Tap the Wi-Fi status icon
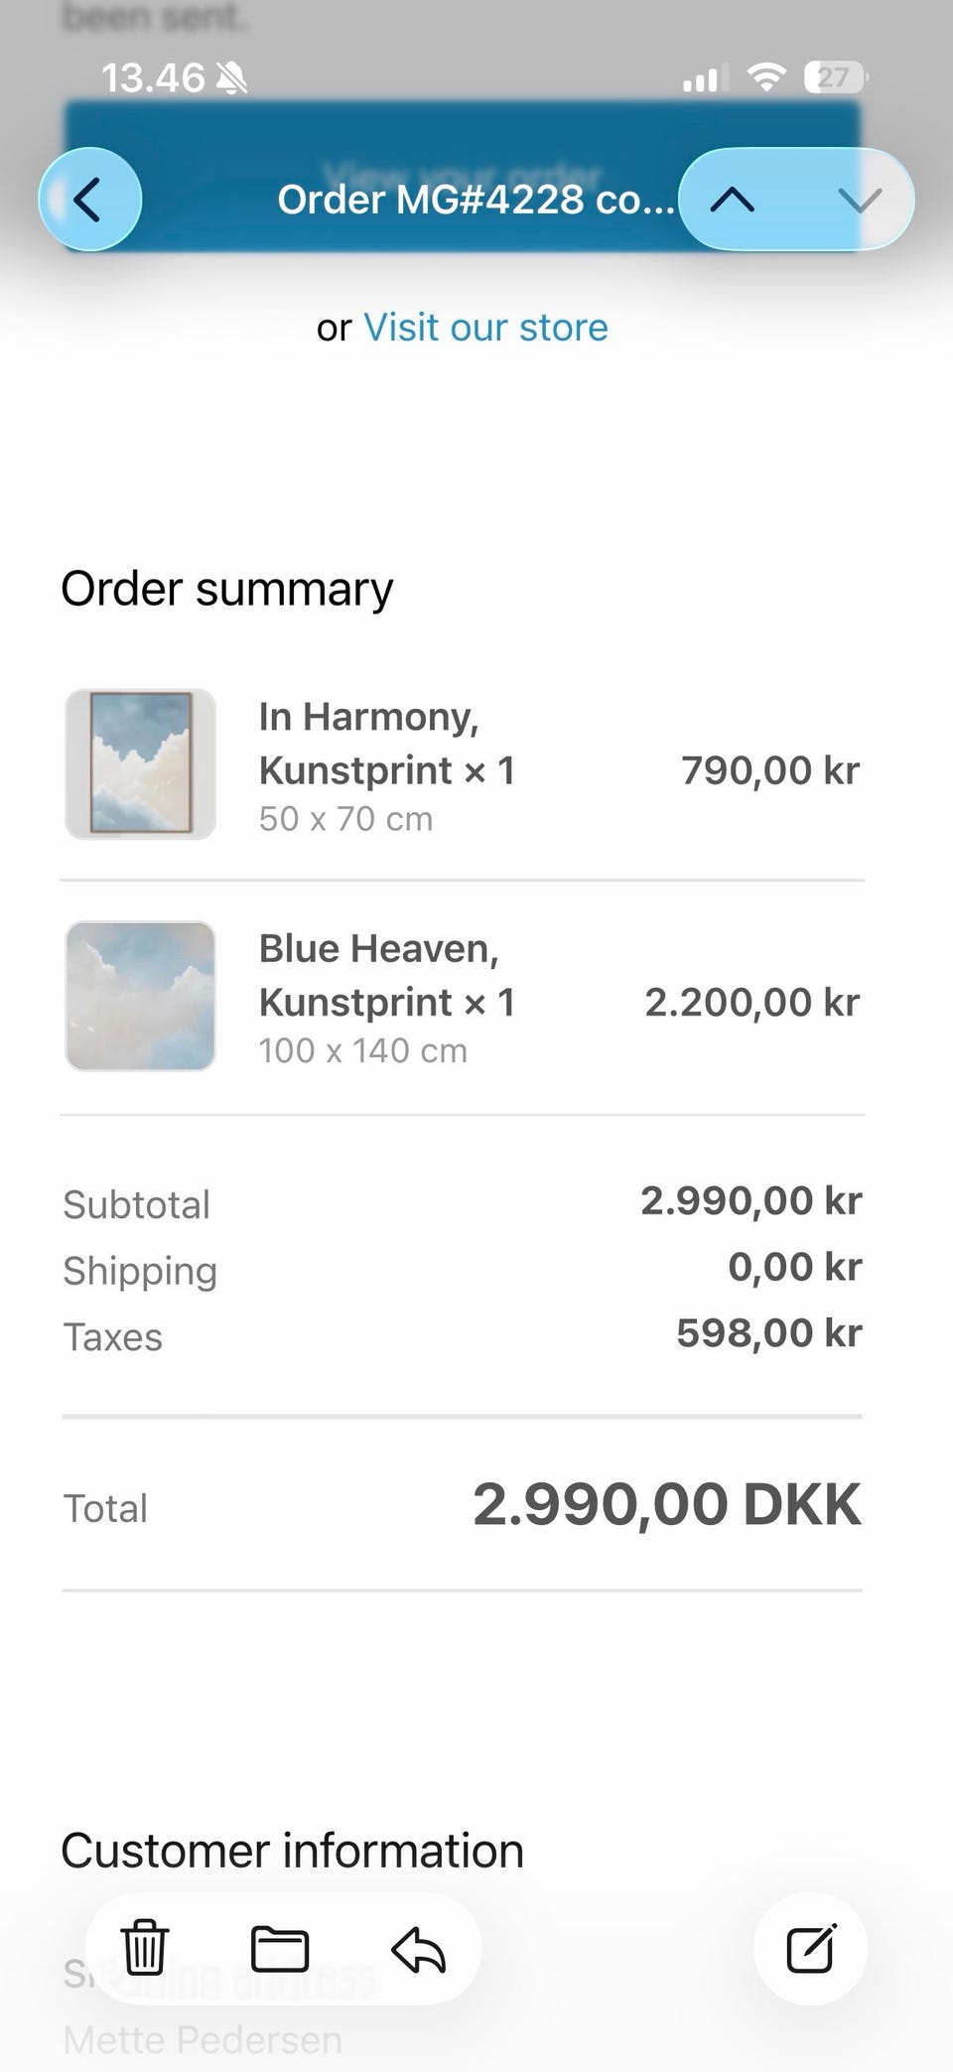 pos(765,77)
